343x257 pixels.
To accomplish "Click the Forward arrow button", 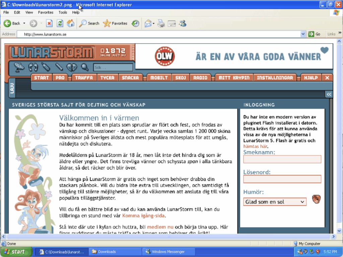I will click(x=33, y=23).
